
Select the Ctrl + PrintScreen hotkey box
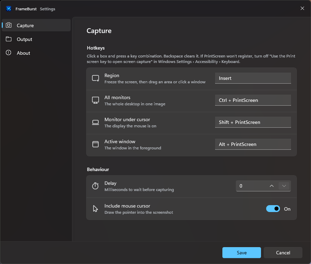click(253, 100)
